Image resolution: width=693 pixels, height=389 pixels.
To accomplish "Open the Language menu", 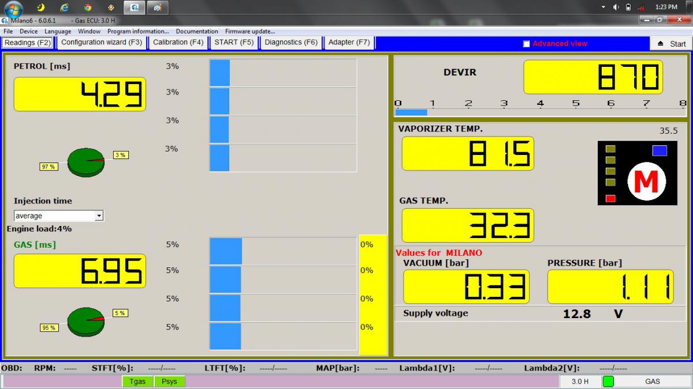I will pos(58,31).
